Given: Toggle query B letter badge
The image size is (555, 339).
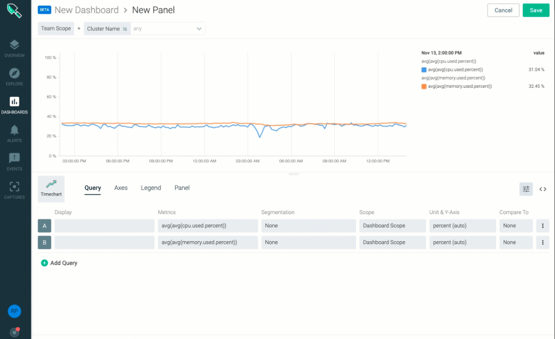Looking at the screenshot, I should [x=45, y=243].
